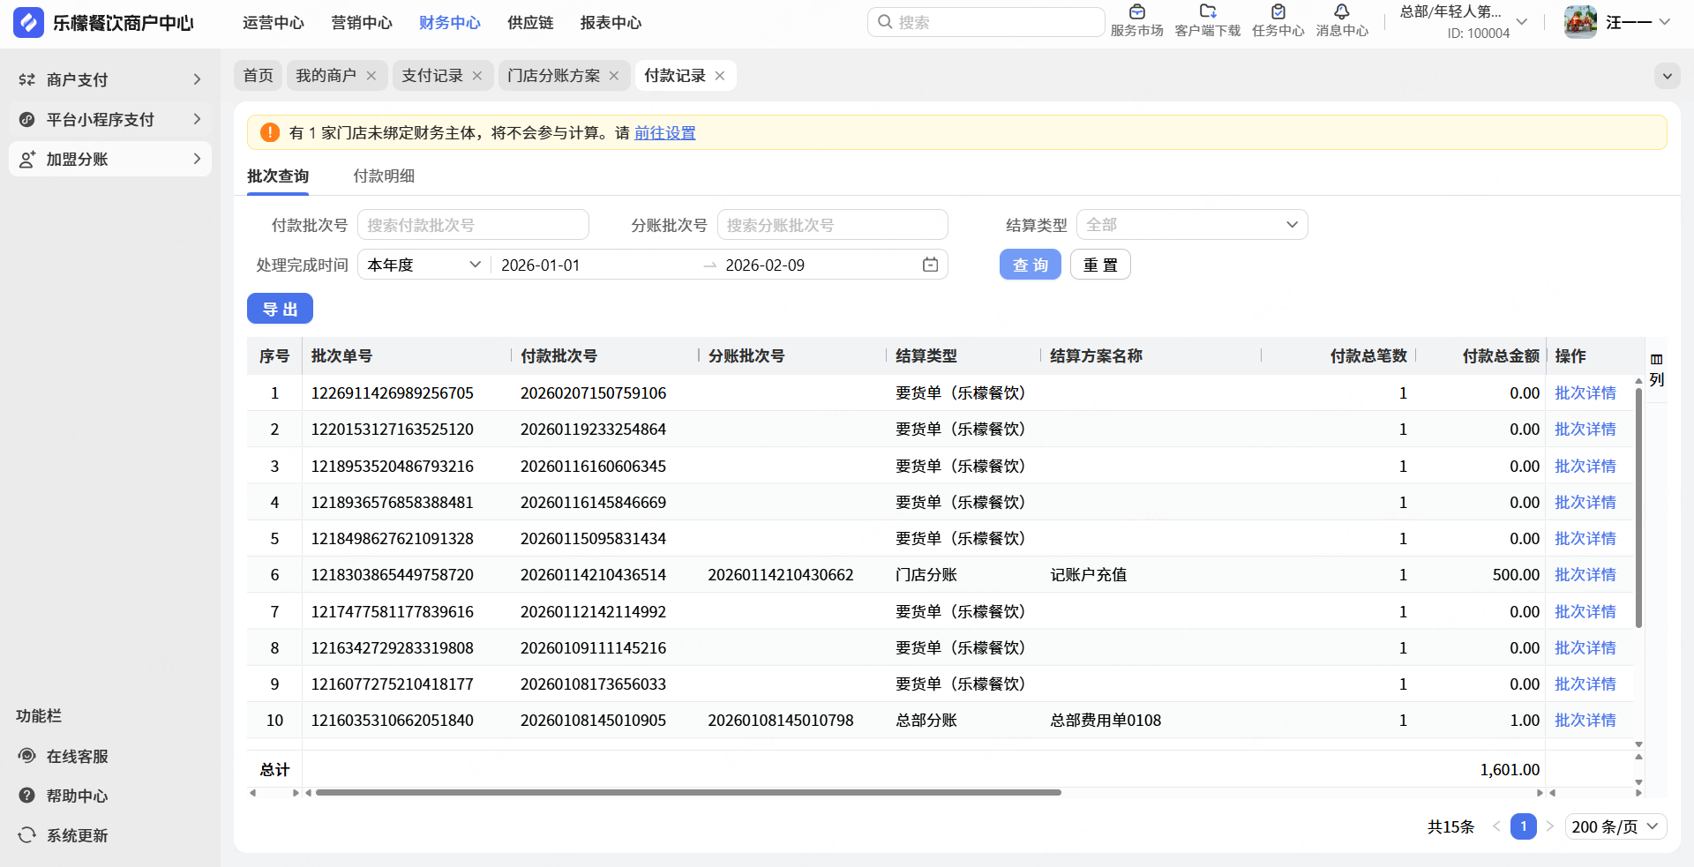
Task: Expand the 结算类型 dropdown
Action: tap(1191, 225)
